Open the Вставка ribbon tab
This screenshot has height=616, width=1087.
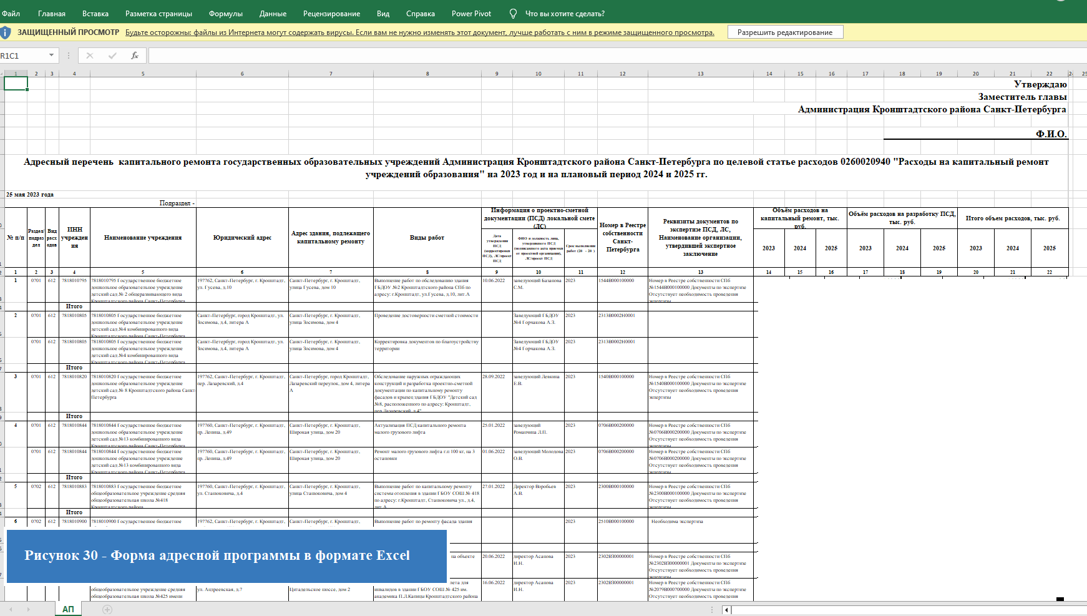click(95, 14)
